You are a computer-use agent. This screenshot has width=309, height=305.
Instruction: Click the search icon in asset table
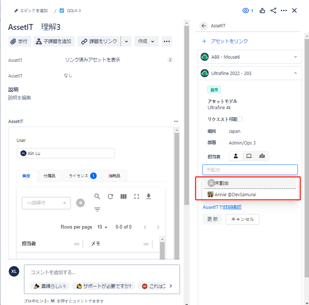click(97, 197)
